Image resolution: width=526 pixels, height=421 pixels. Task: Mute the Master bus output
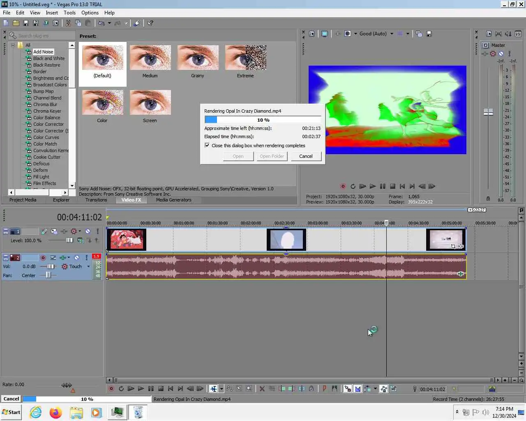point(501,54)
